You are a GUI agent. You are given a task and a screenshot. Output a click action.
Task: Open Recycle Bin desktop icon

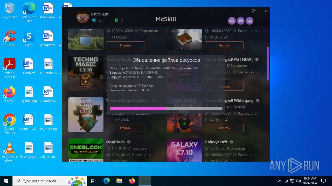point(10,11)
